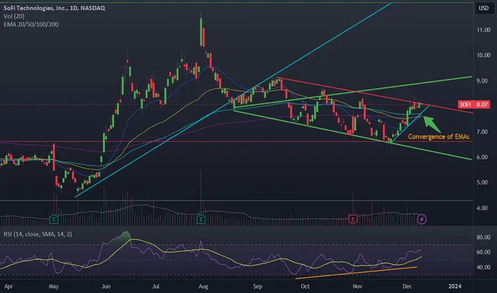Screen dimensions: 497x293
Task: Select the EMA 20/50/100/200 indicator legend
Action: click(x=31, y=25)
